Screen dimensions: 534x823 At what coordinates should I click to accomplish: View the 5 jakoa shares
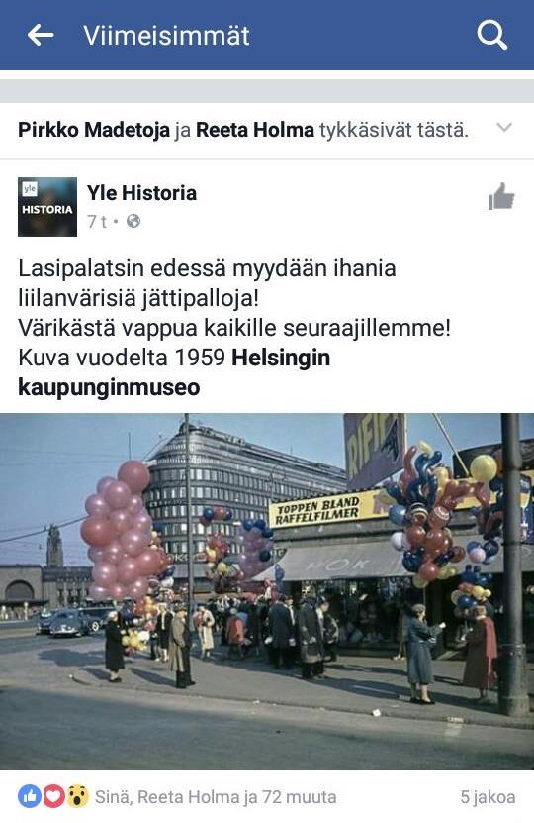coord(488,797)
